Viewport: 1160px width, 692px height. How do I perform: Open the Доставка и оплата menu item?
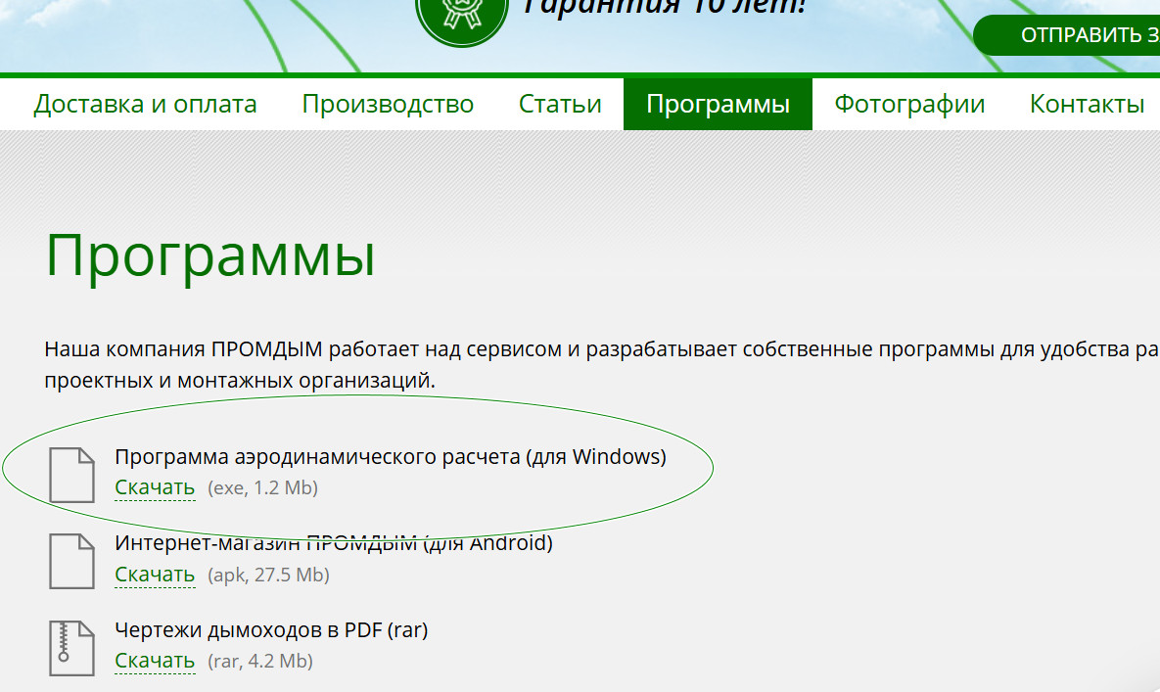tap(145, 104)
